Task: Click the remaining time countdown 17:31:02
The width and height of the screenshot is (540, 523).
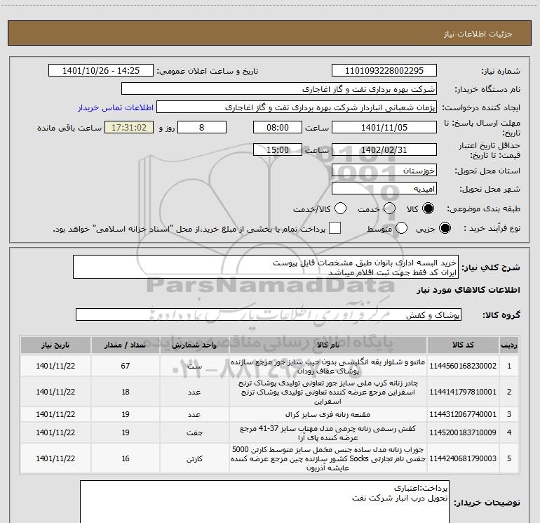Action: 129,128
